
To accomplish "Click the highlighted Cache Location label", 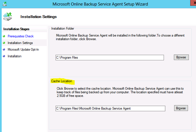I will click(x=62, y=81).
